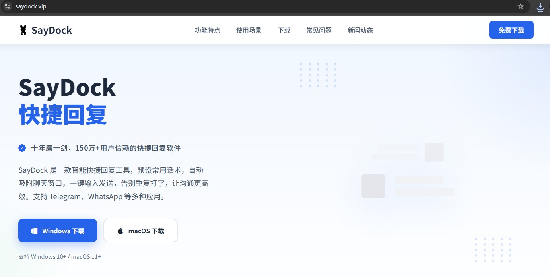Bookmark this page with the star icon
This screenshot has height=277, width=550.
[x=521, y=6]
